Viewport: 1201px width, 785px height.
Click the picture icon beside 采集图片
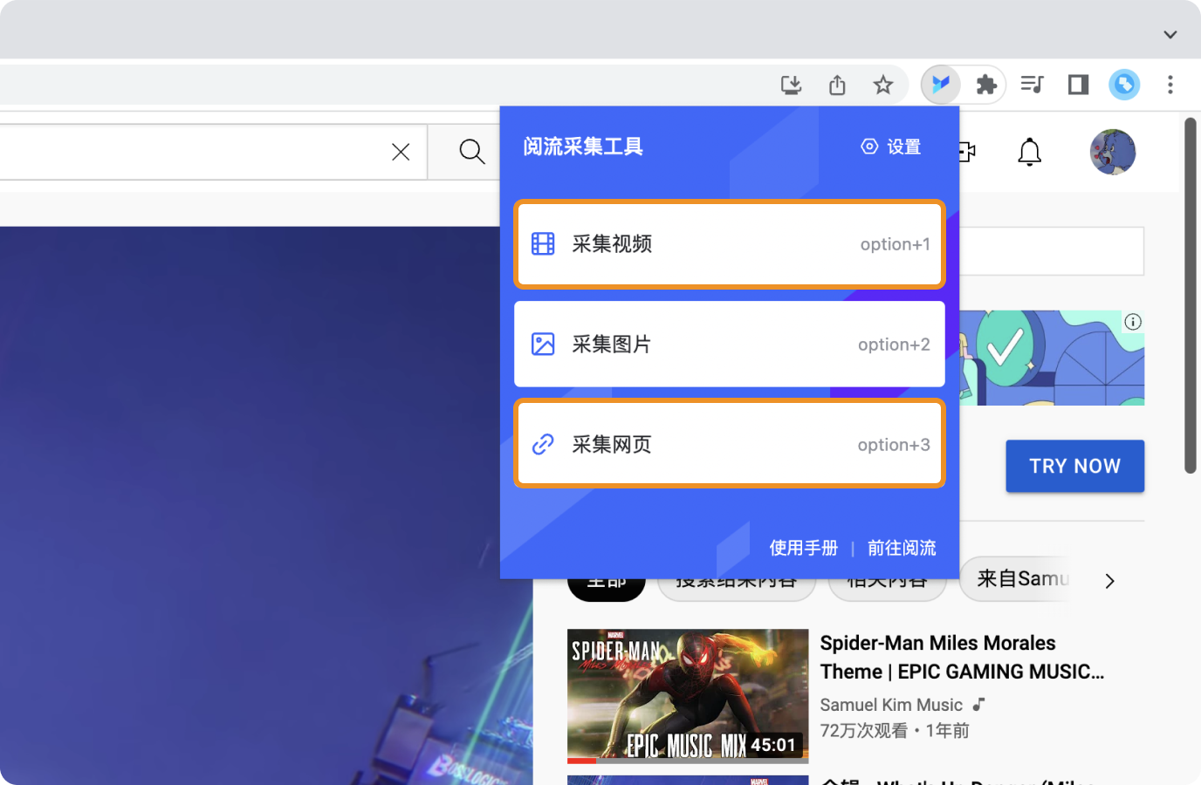coord(543,345)
